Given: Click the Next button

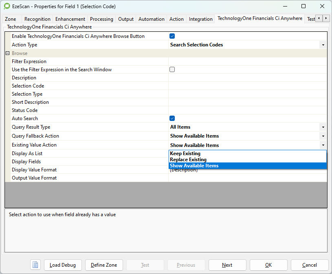Looking at the screenshot, I should [227, 265].
